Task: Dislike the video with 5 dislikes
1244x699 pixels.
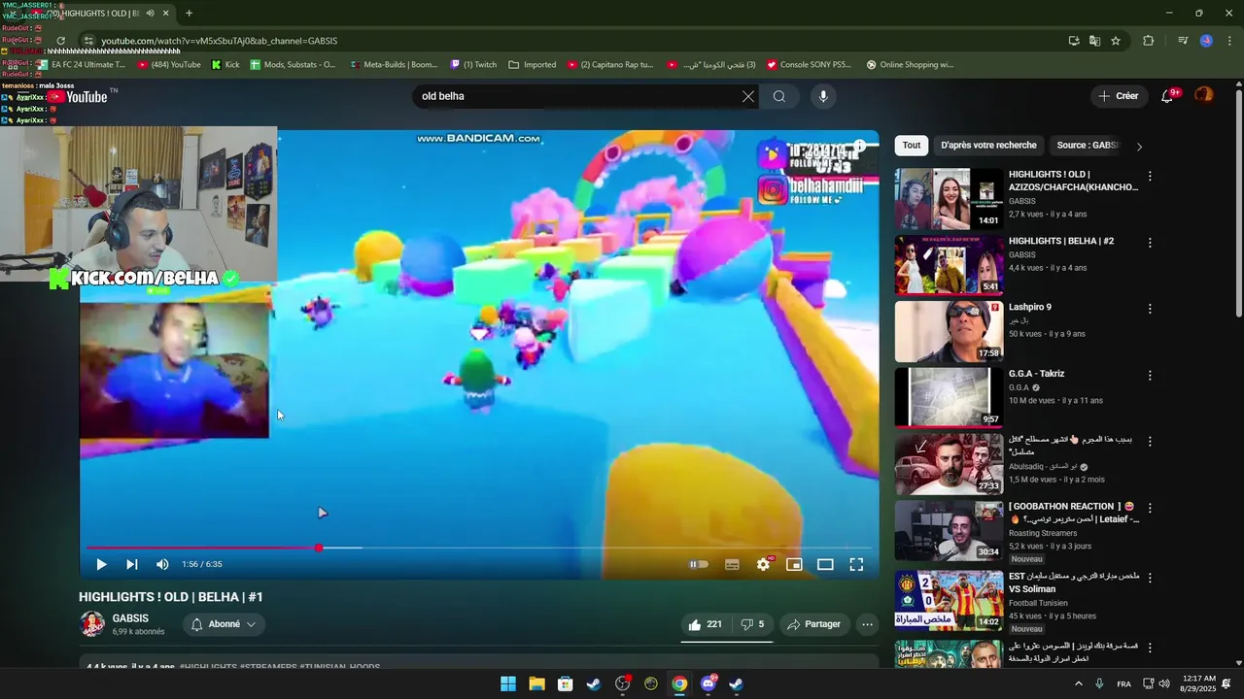Action: (752, 624)
